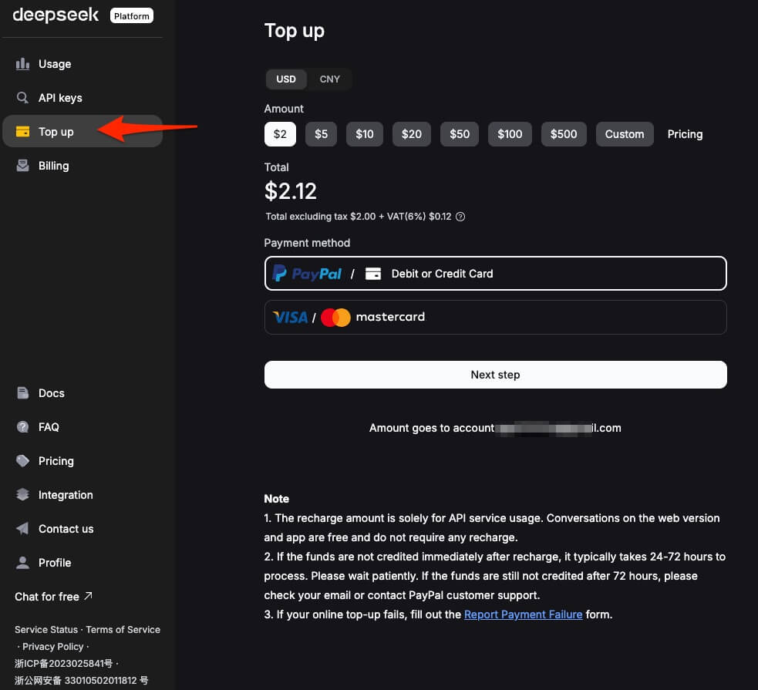This screenshot has height=690, width=758.
Task: Click the VAT help question icon
Action: pyautogui.click(x=460, y=217)
